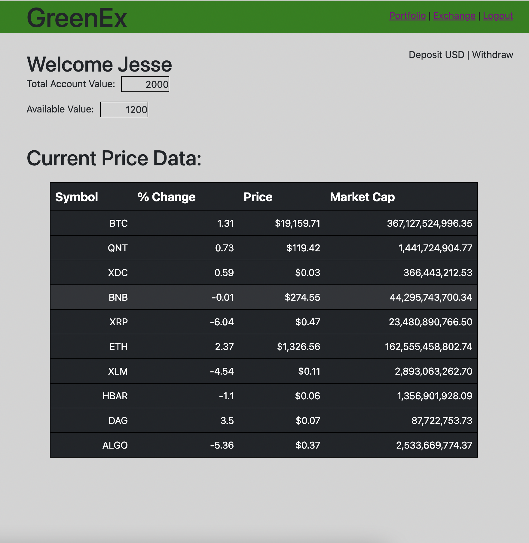Click the % Change column header
529x543 pixels.
166,197
